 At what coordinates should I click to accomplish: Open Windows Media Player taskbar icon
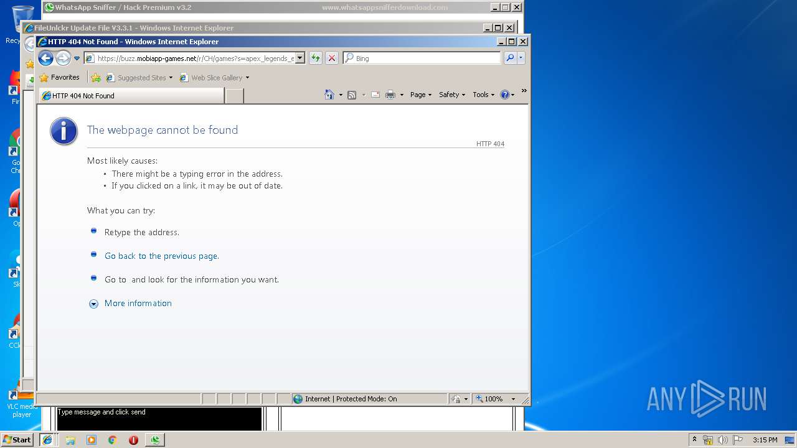point(92,440)
